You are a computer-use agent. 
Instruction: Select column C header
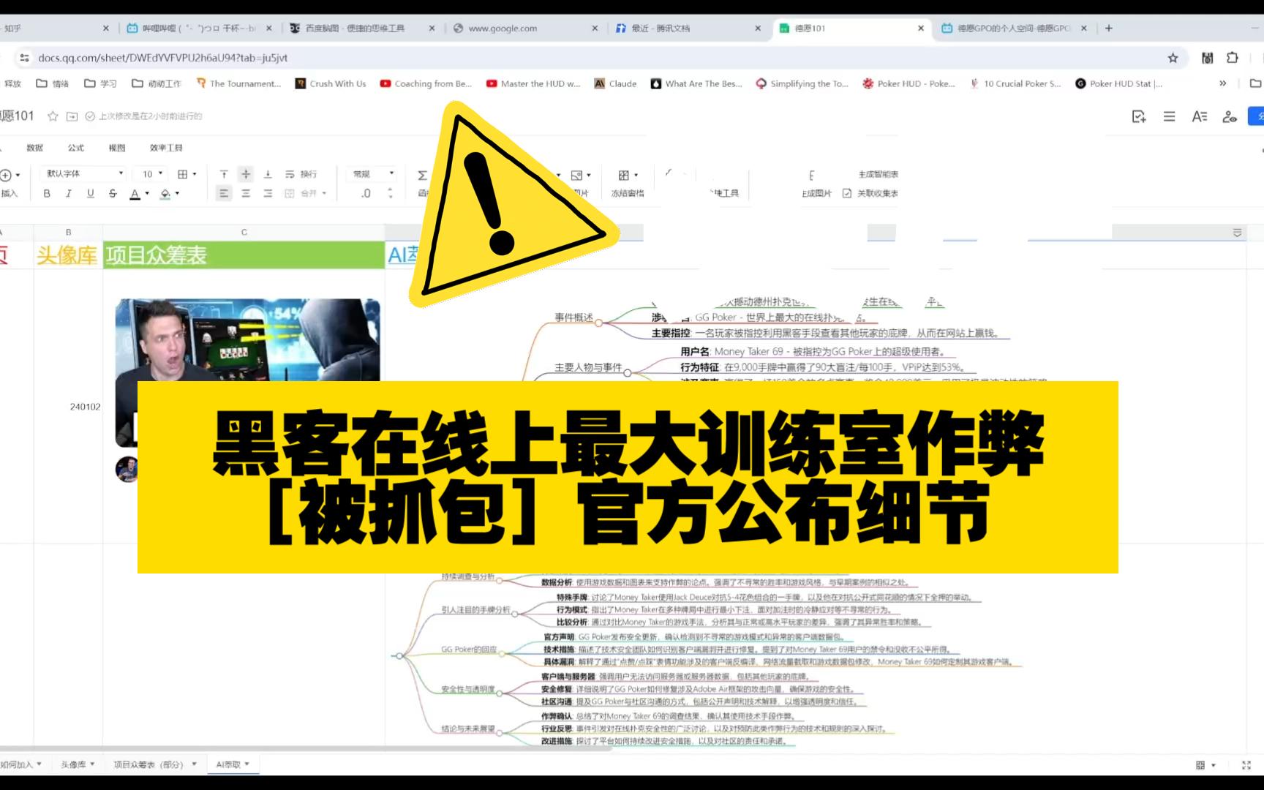(244, 233)
